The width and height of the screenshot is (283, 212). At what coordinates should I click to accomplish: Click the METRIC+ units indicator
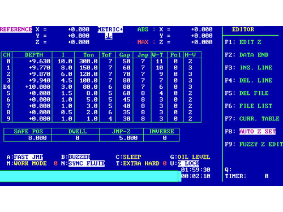point(110,29)
